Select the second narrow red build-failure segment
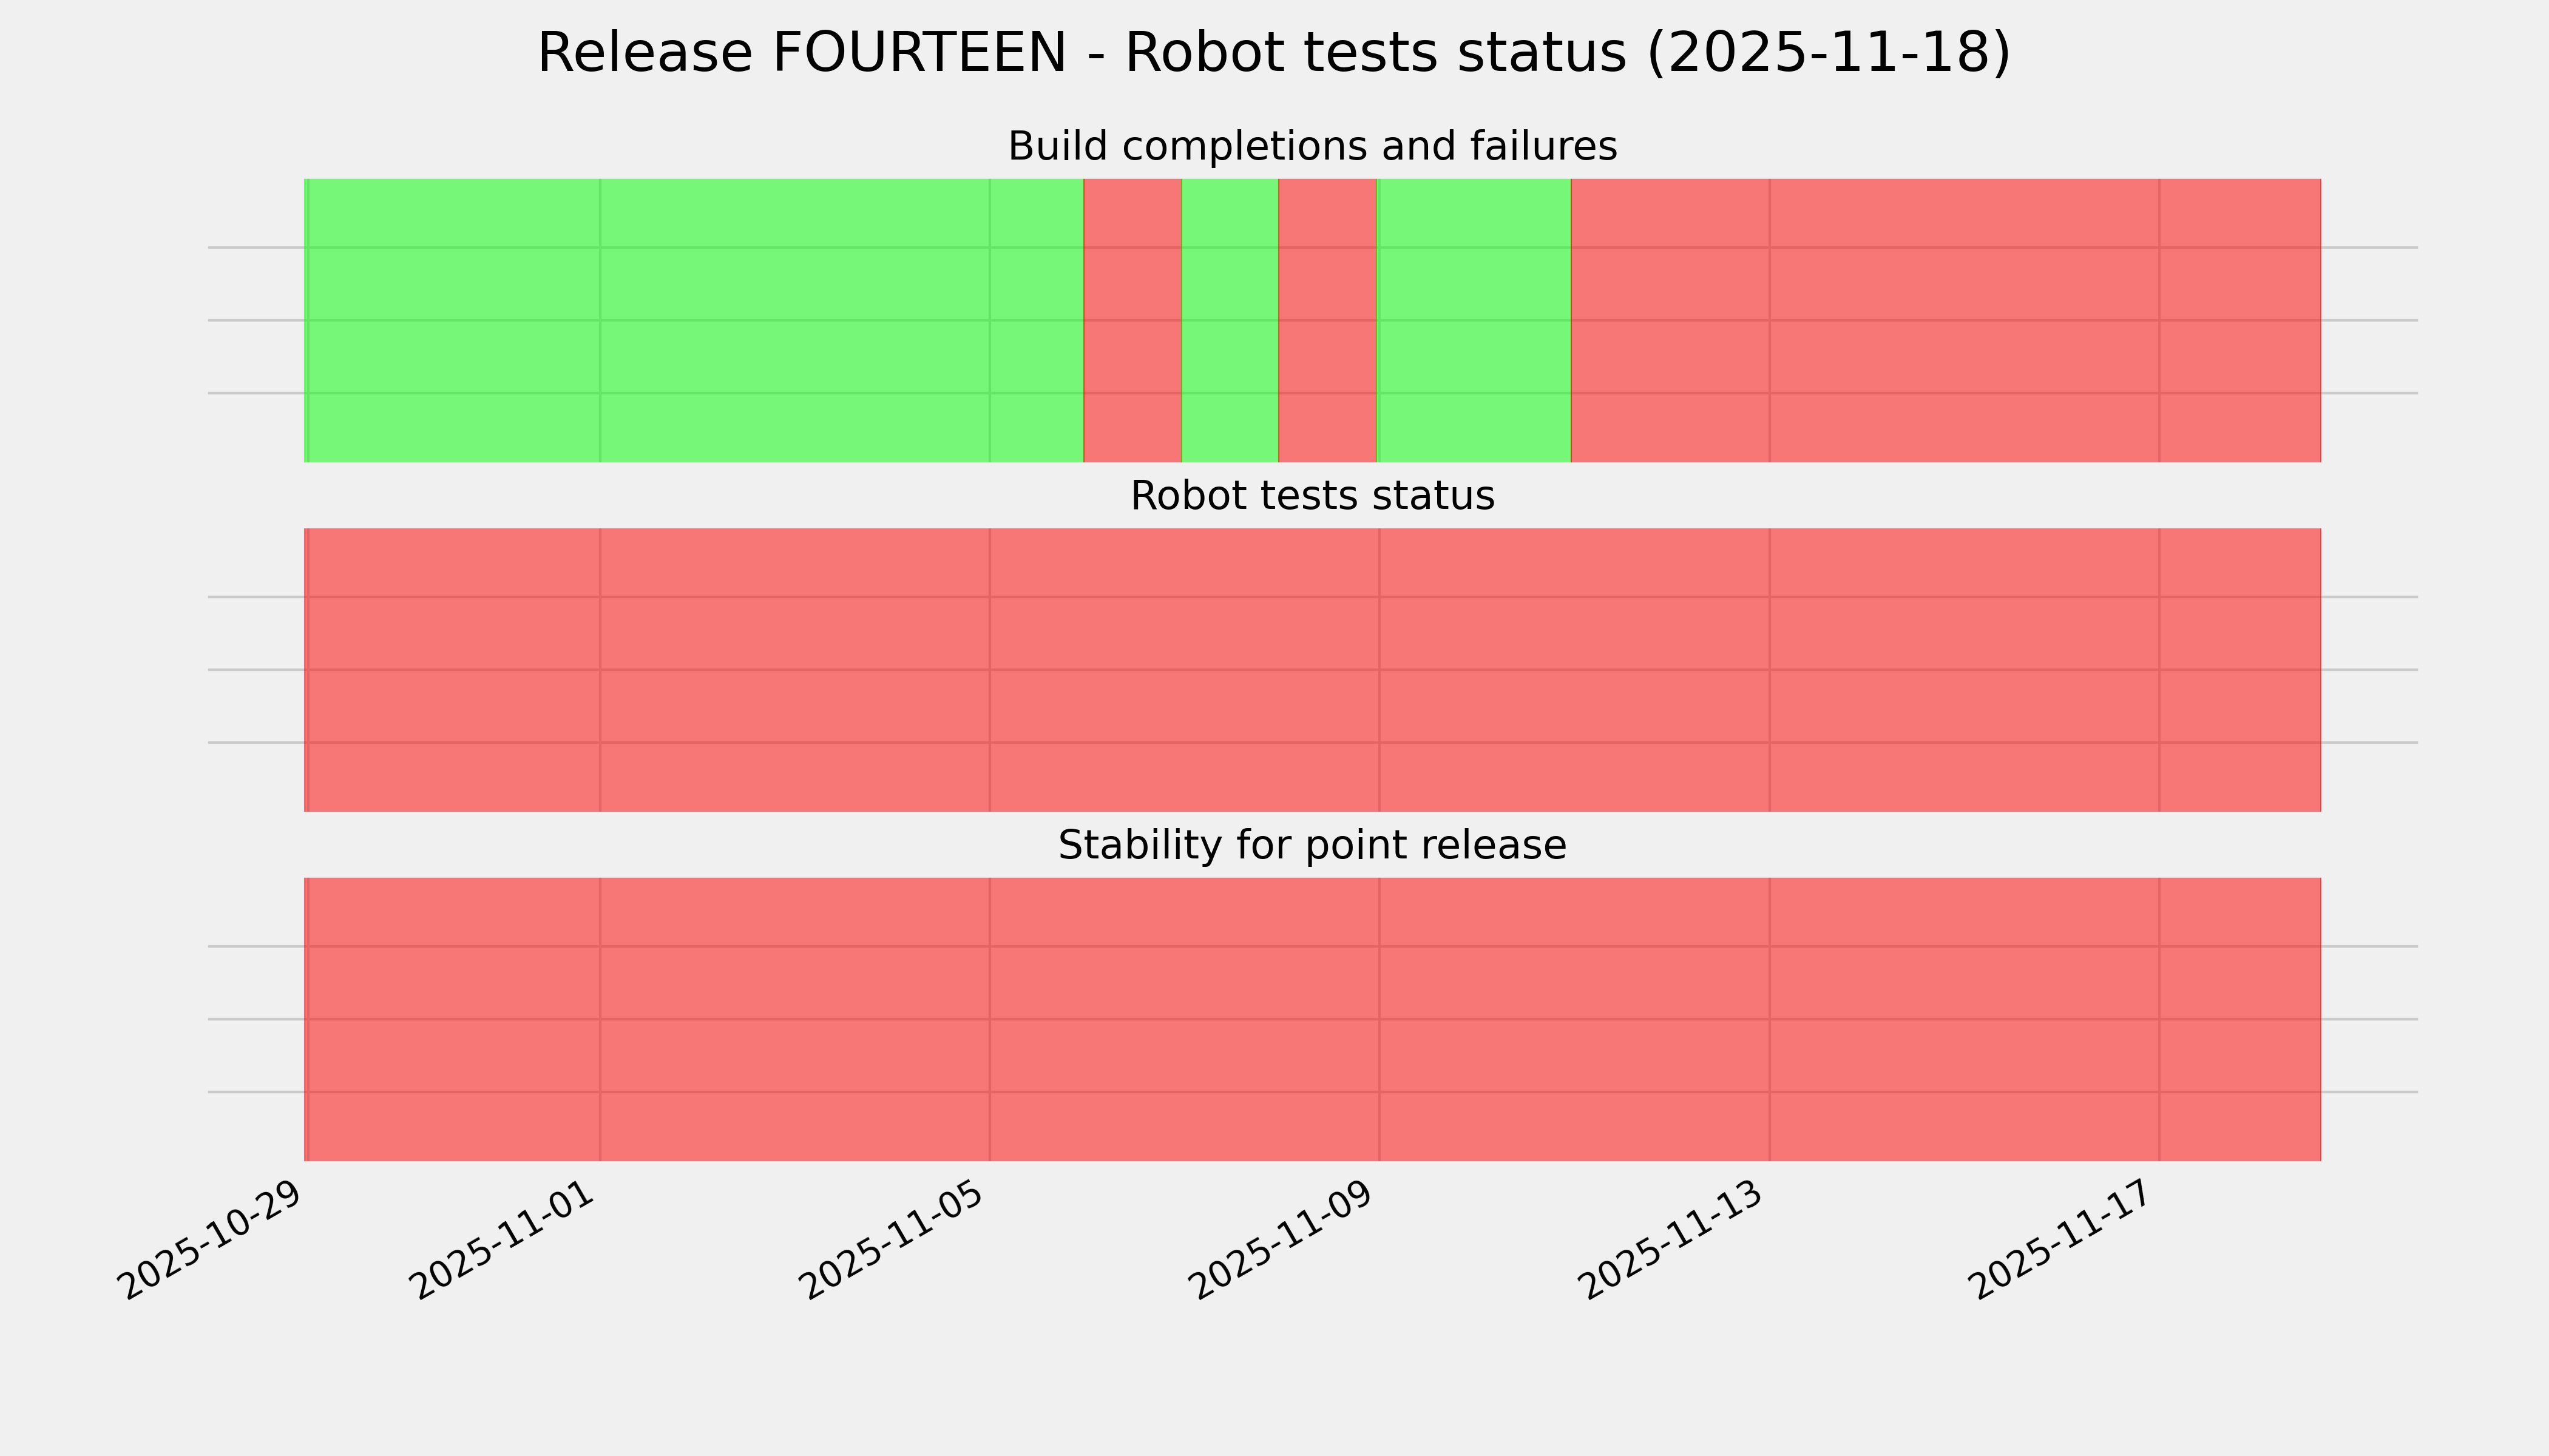This screenshot has height=1456, width=2549. (x=1327, y=320)
